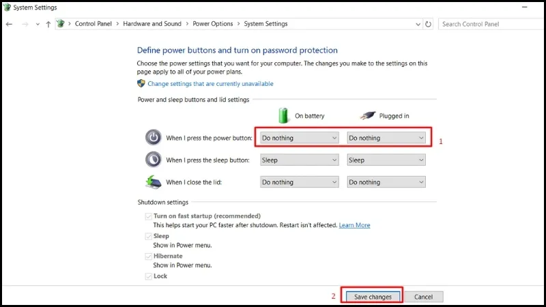Click the power button icon
The image size is (546, 307).
click(154, 137)
